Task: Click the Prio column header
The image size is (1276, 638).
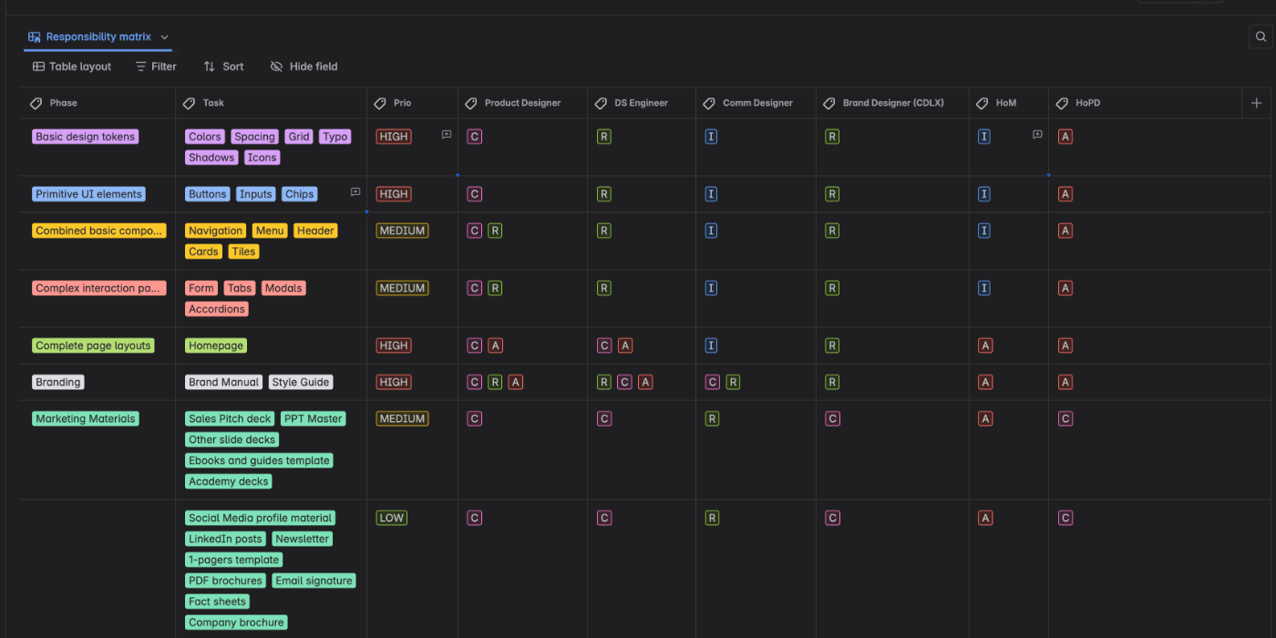Action: (402, 103)
